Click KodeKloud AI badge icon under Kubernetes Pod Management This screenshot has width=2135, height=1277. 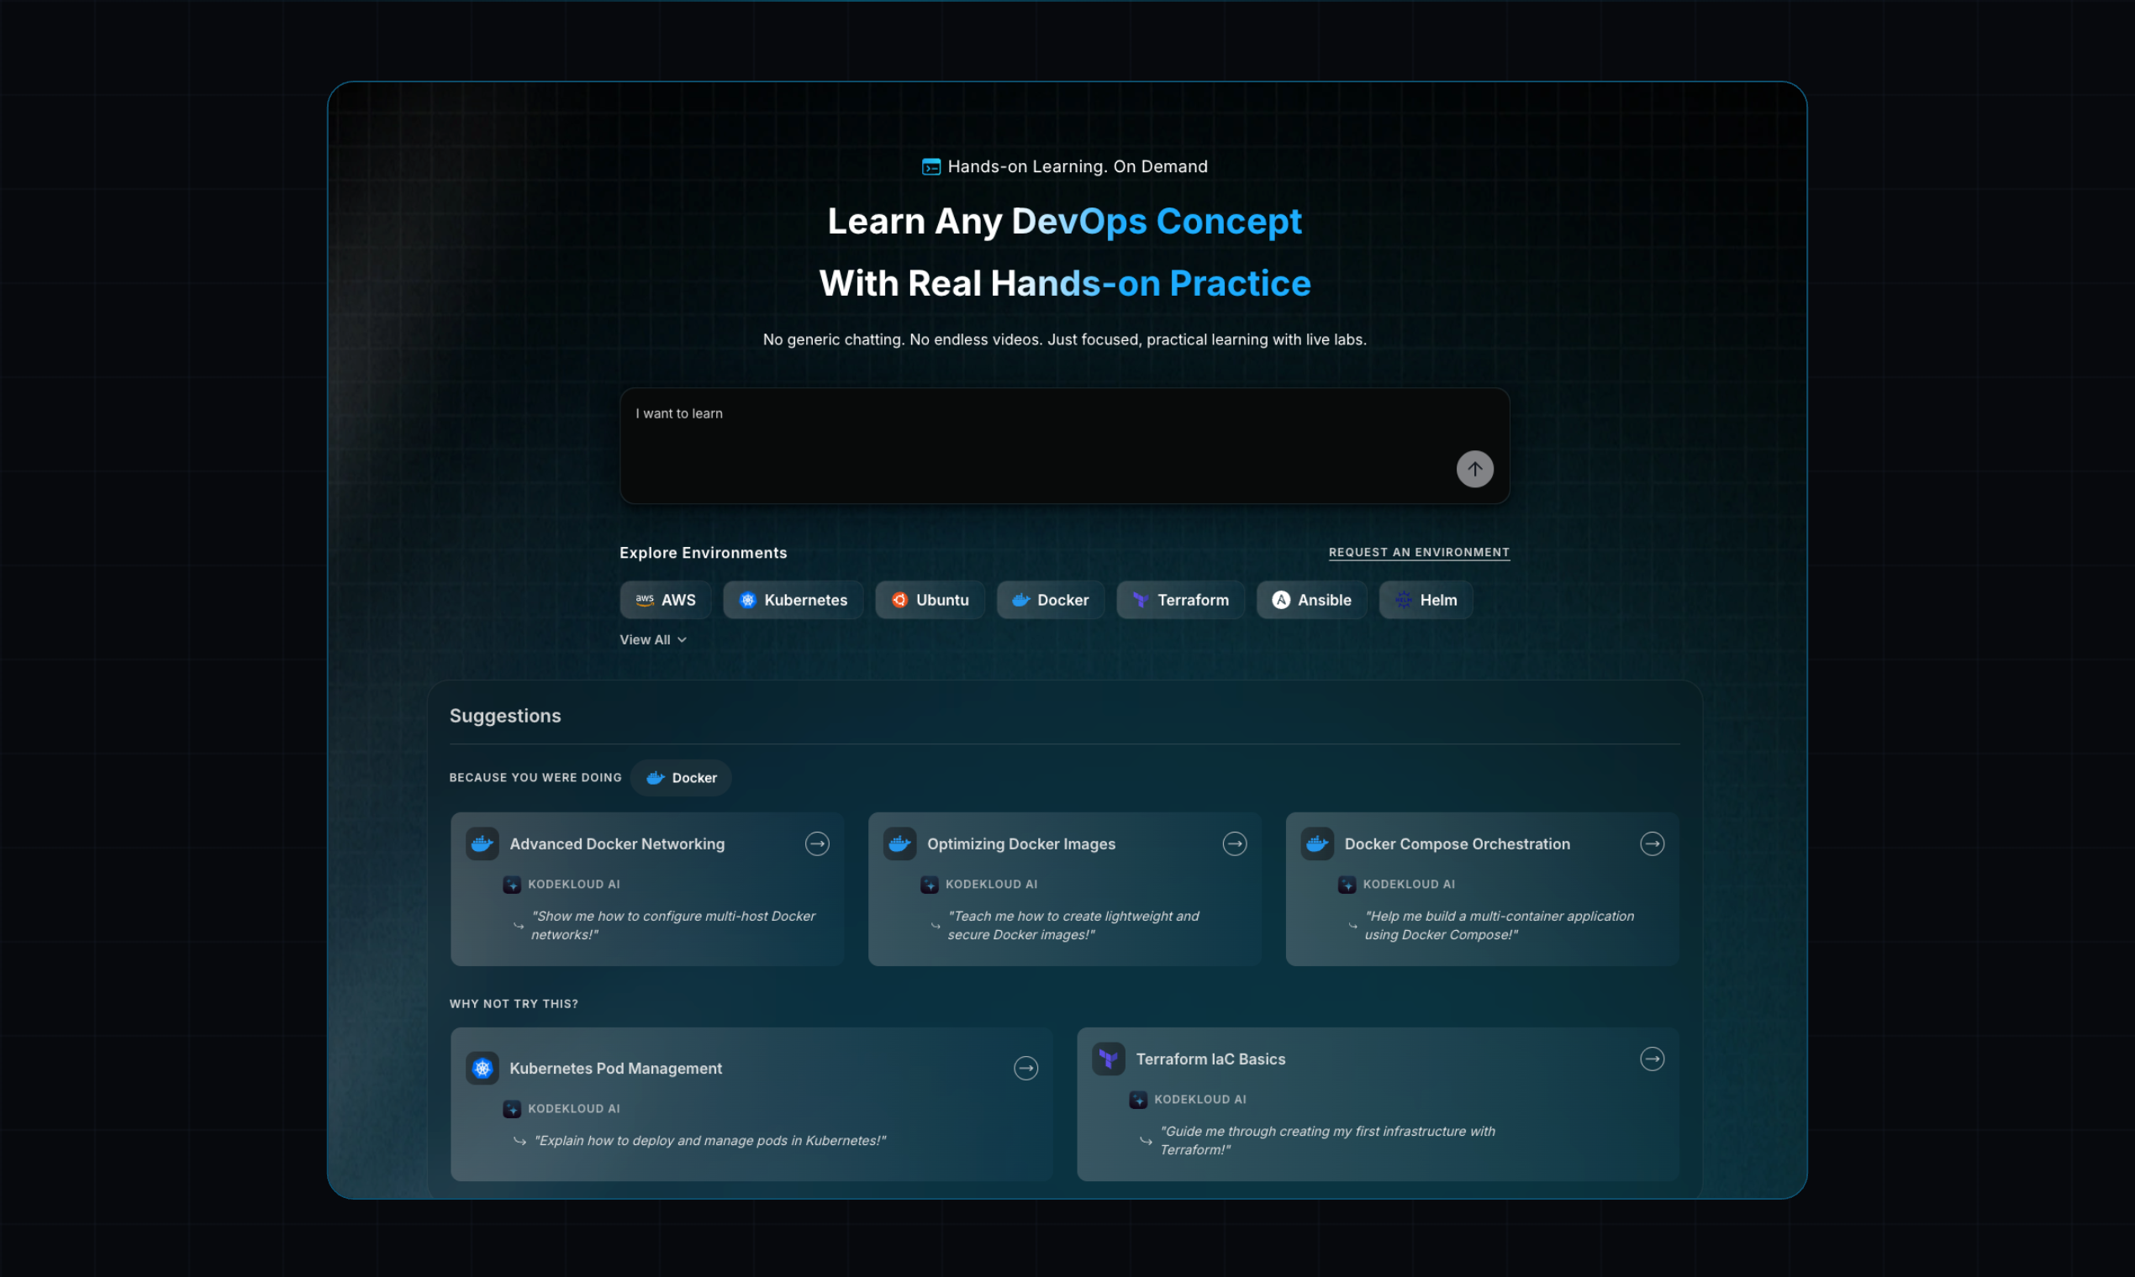pos(511,1108)
